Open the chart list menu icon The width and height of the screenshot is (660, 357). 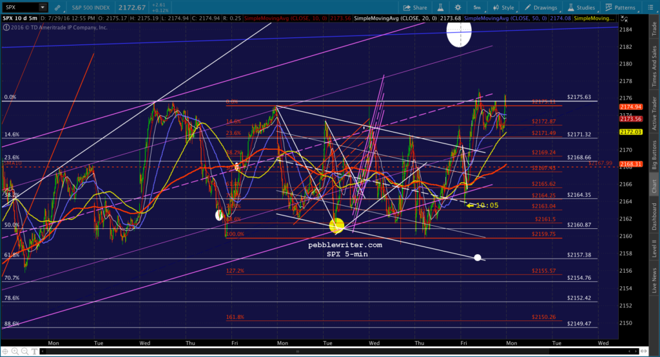tap(650, 8)
